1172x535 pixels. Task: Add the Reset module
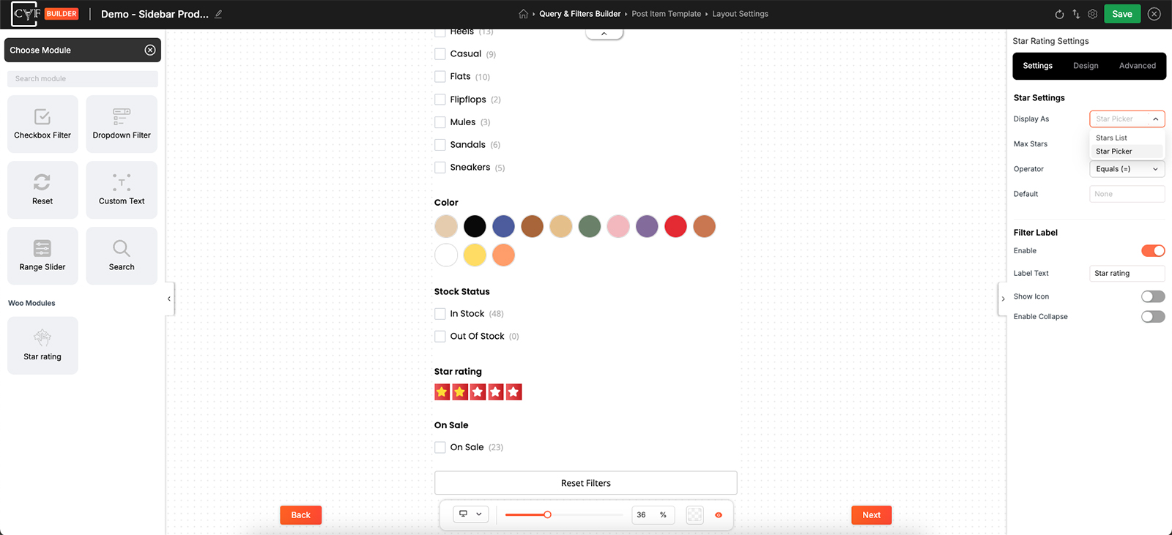[x=42, y=190]
